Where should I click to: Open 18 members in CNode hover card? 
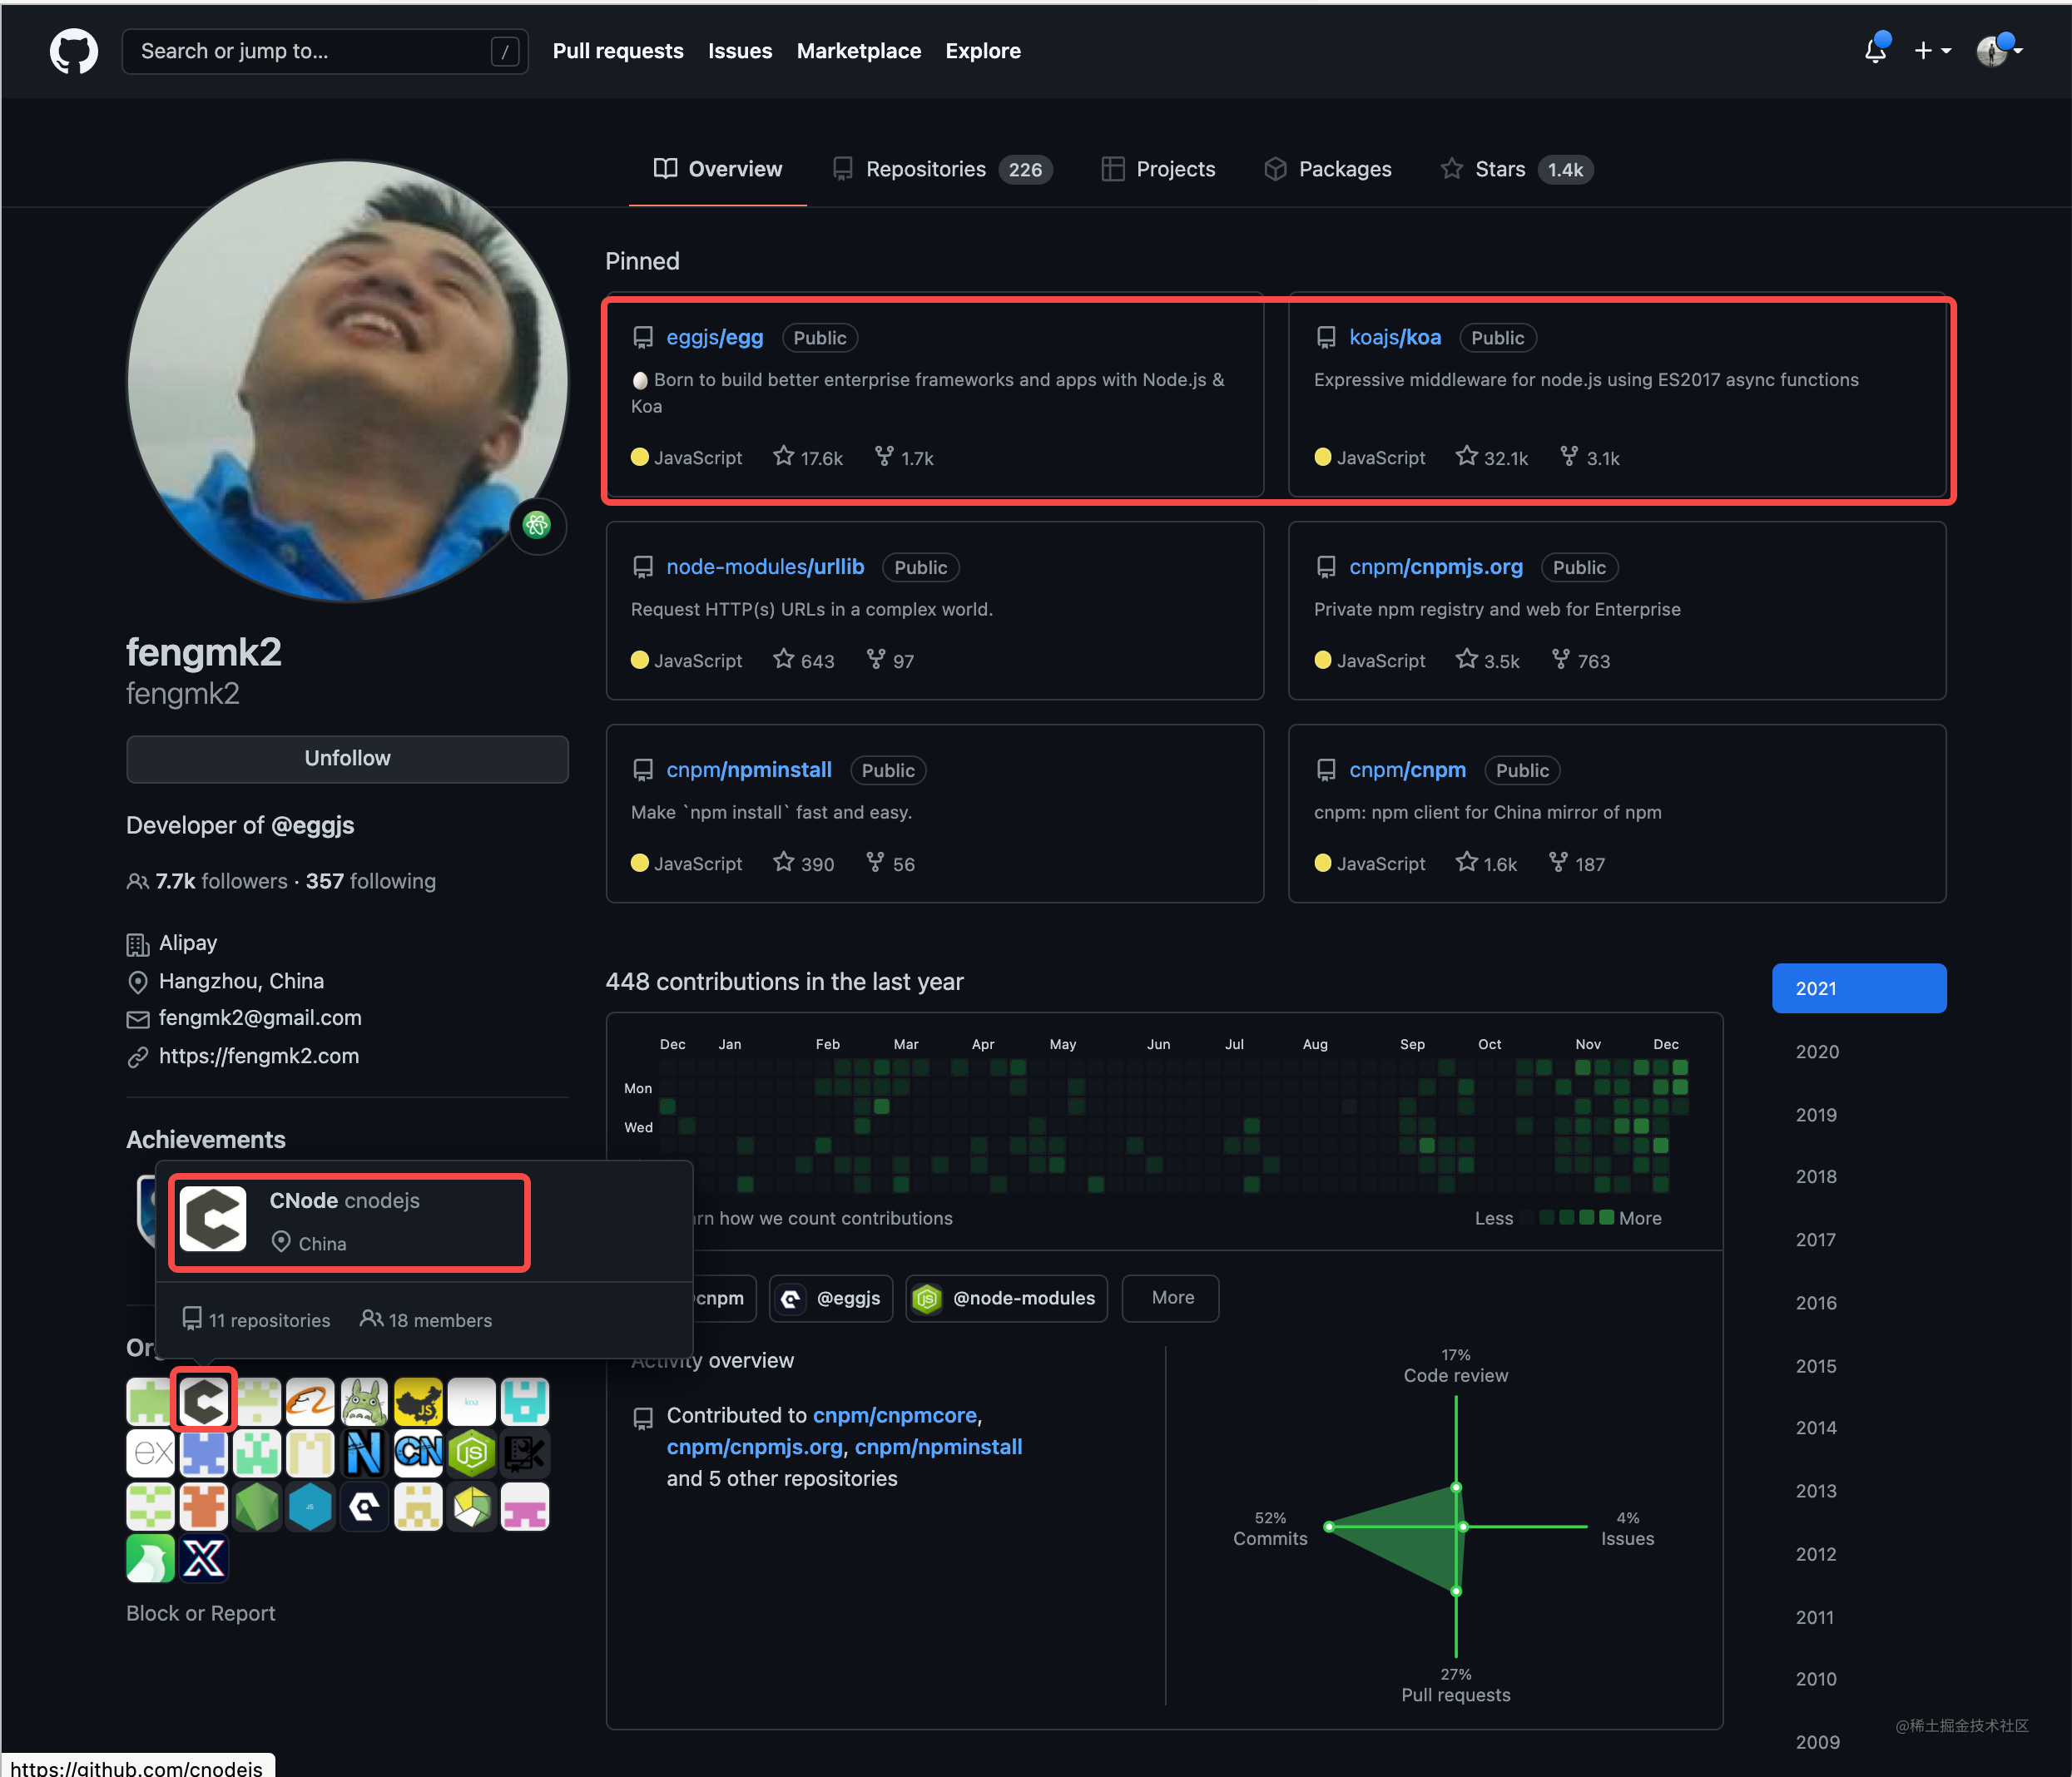tap(426, 1320)
